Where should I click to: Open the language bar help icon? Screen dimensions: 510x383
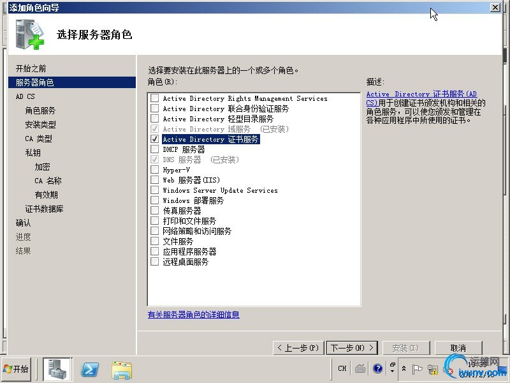coord(377,369)
